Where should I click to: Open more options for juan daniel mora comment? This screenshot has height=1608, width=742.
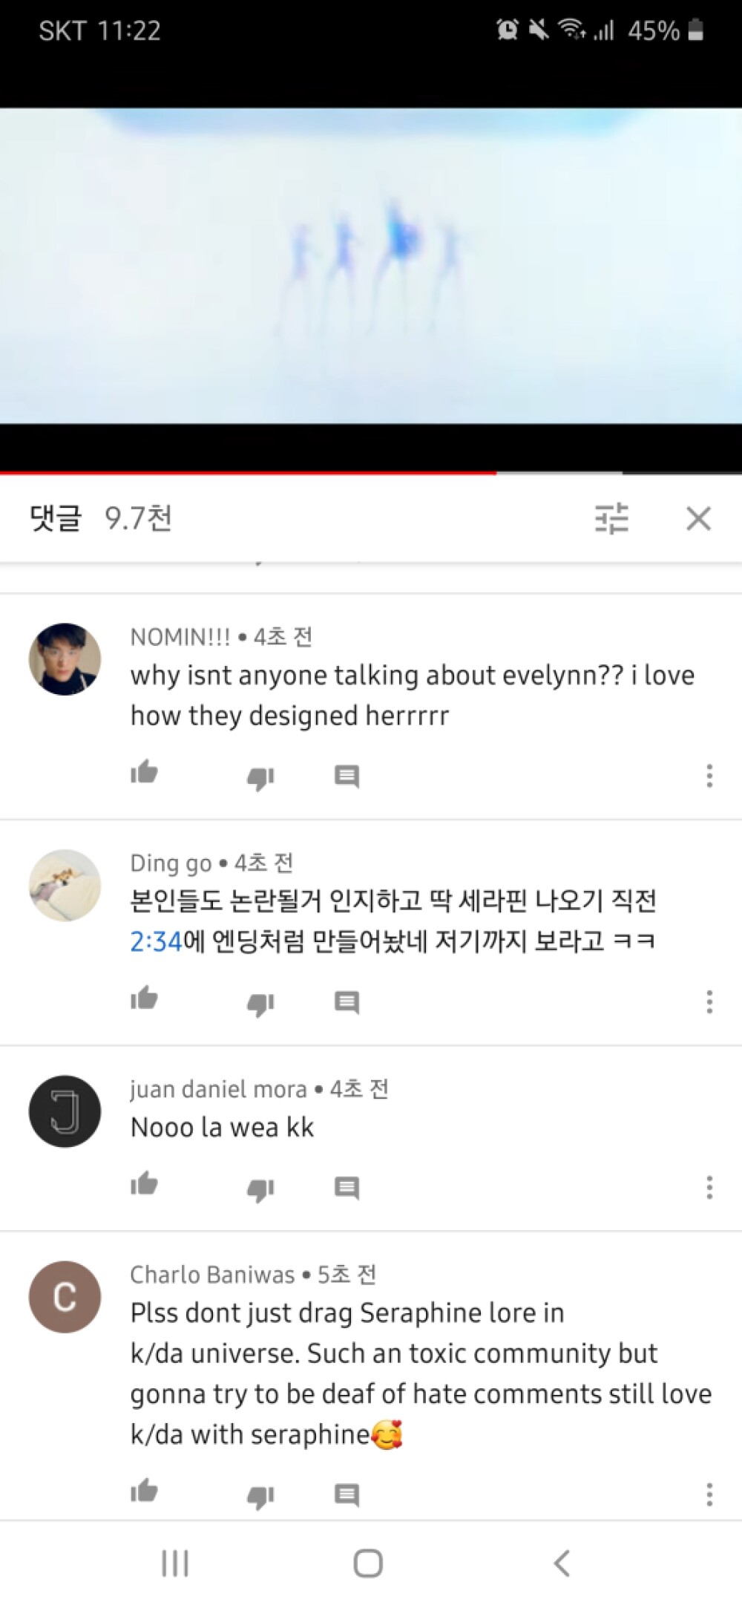pos(709,1187)
